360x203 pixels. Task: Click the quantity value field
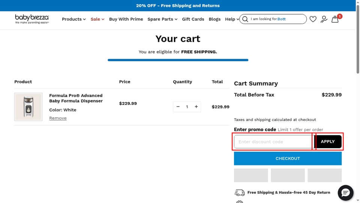tap(187, 107)
